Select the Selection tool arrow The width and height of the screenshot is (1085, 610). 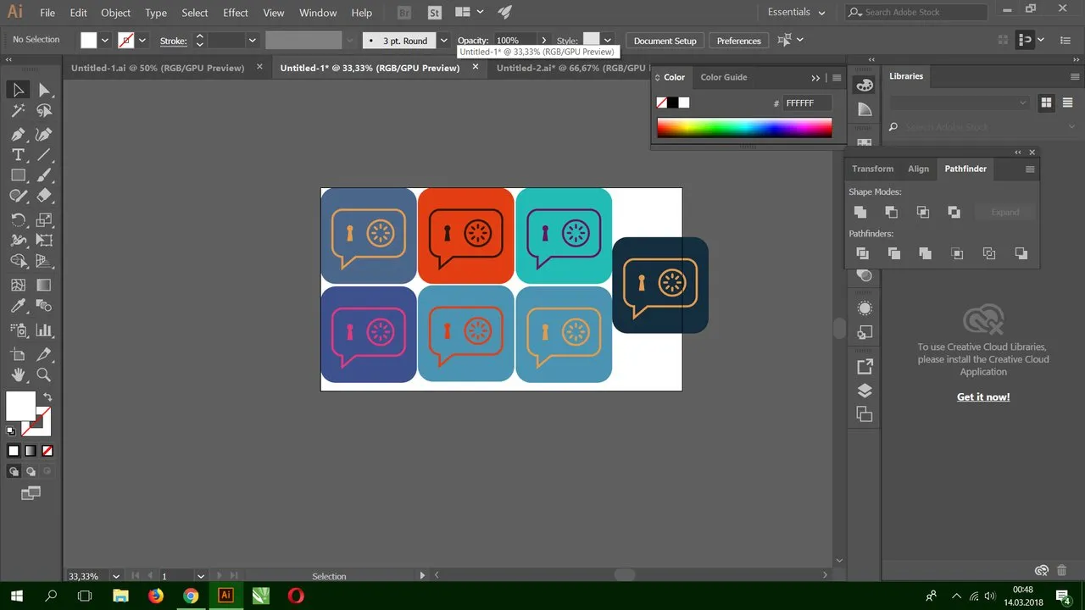19,90
